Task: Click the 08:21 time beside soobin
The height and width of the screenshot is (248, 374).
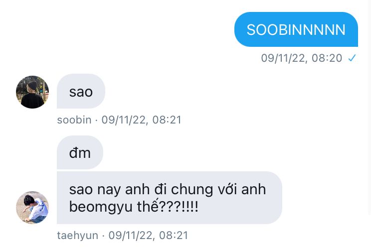Action: 167,120
